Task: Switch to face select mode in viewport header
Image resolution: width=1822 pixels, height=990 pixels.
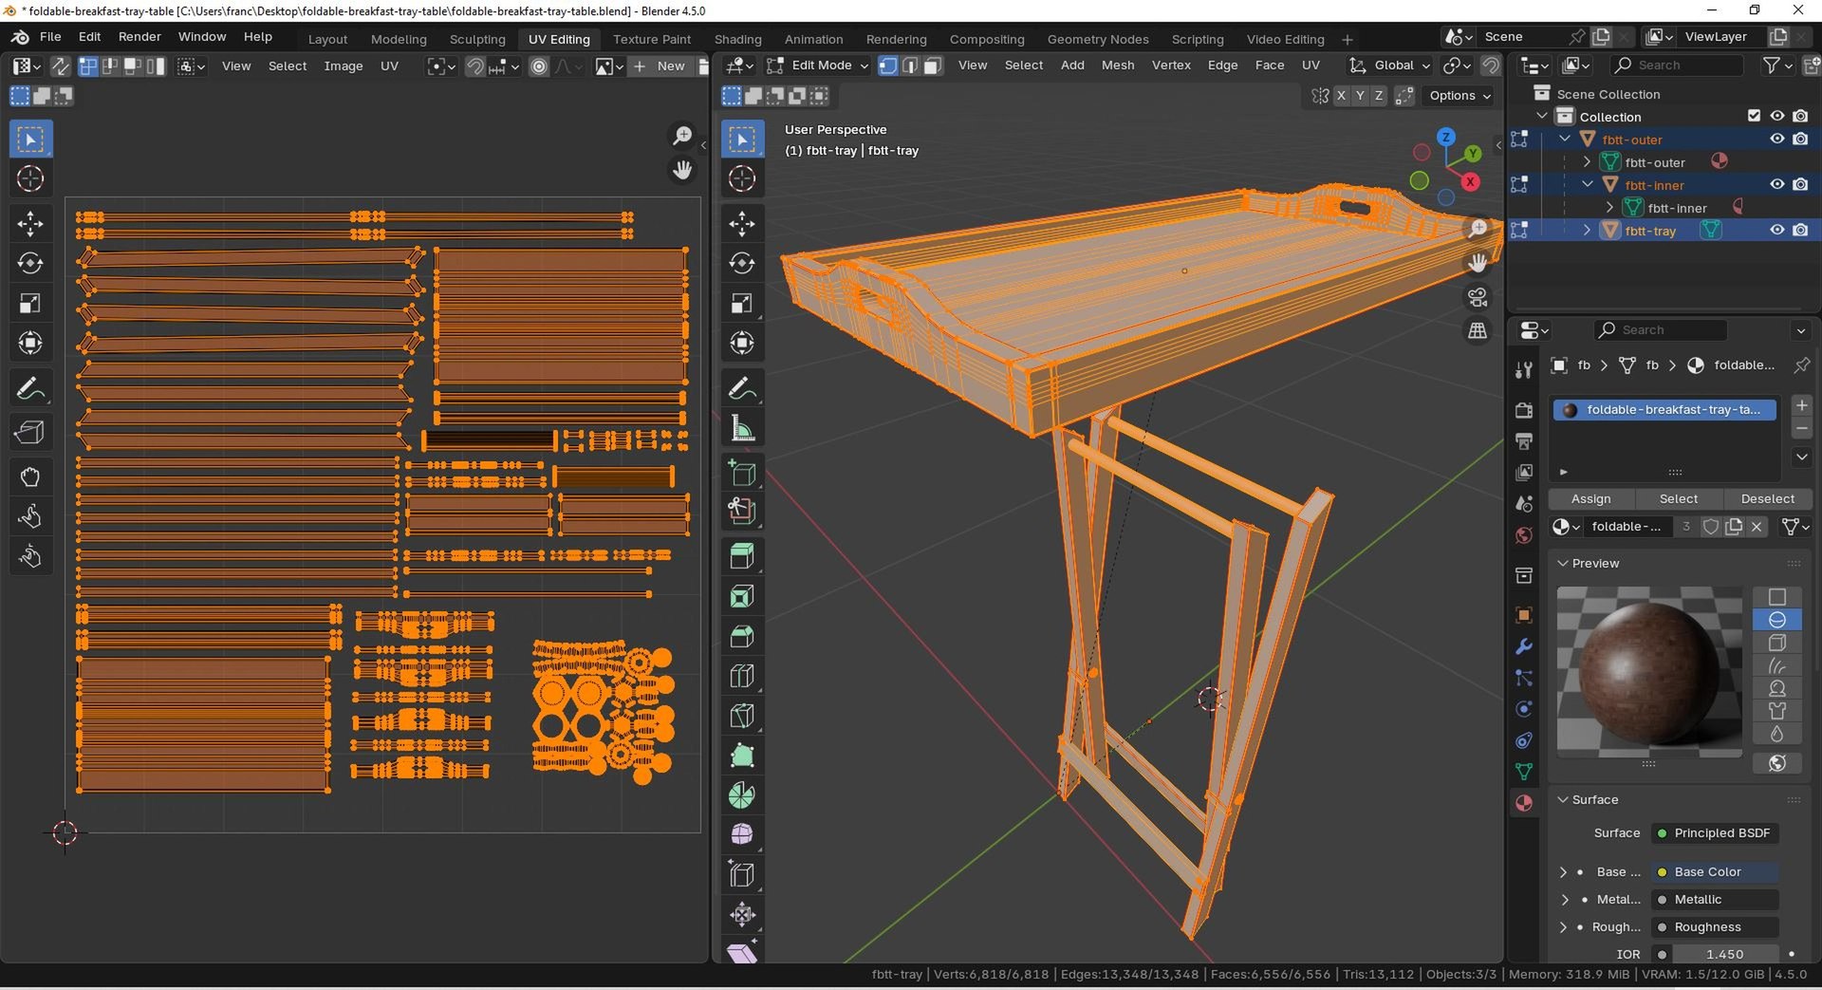Action: 933,65
